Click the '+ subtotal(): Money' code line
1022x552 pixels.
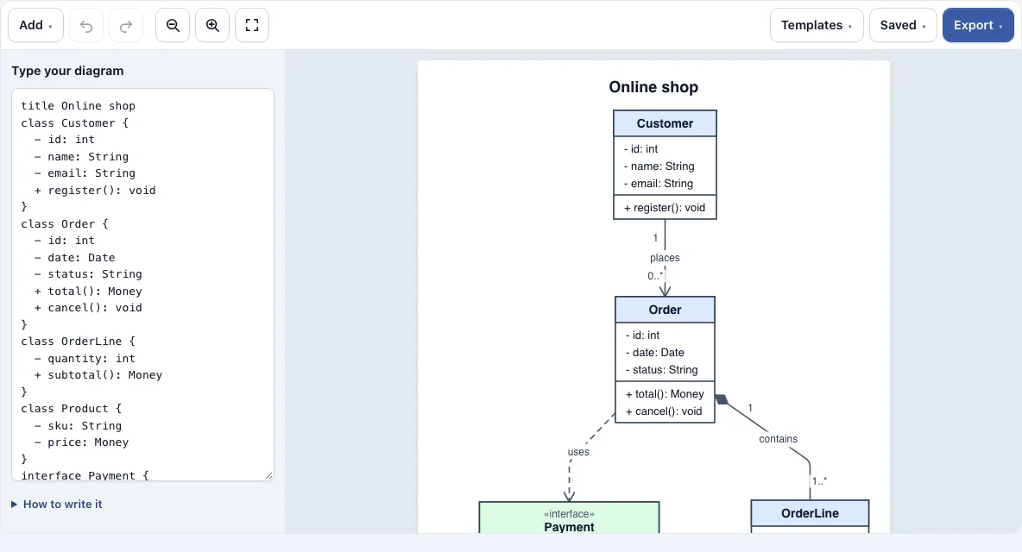point(98,375)
